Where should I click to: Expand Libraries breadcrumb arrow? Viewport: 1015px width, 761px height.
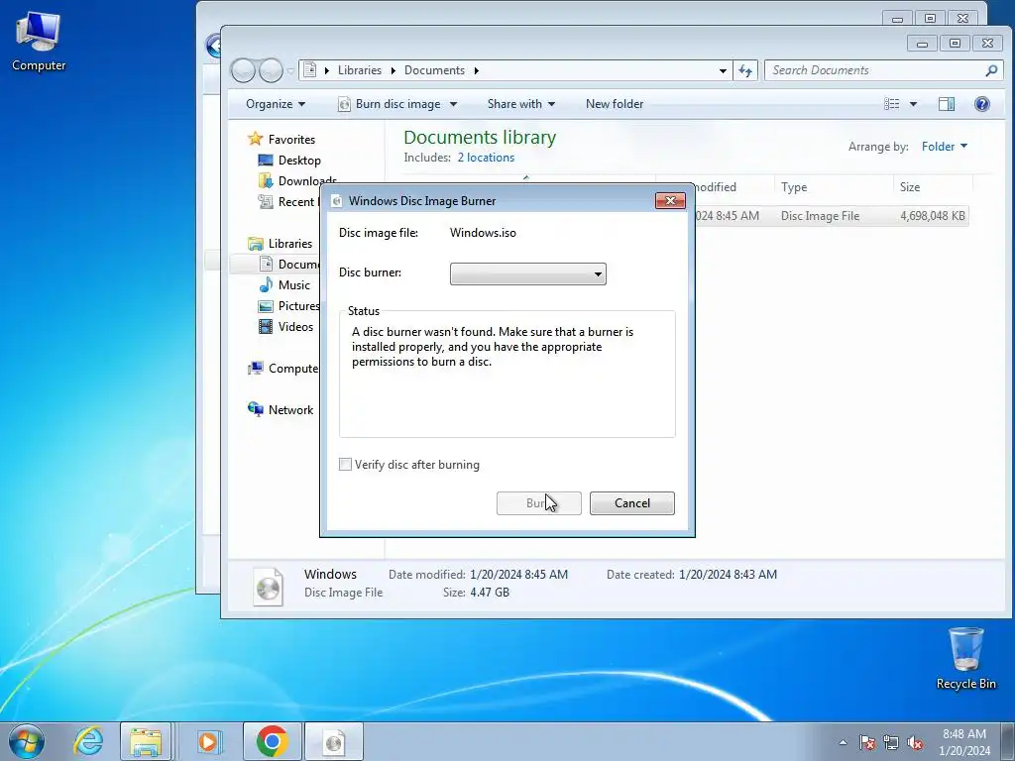pos(393,70)
